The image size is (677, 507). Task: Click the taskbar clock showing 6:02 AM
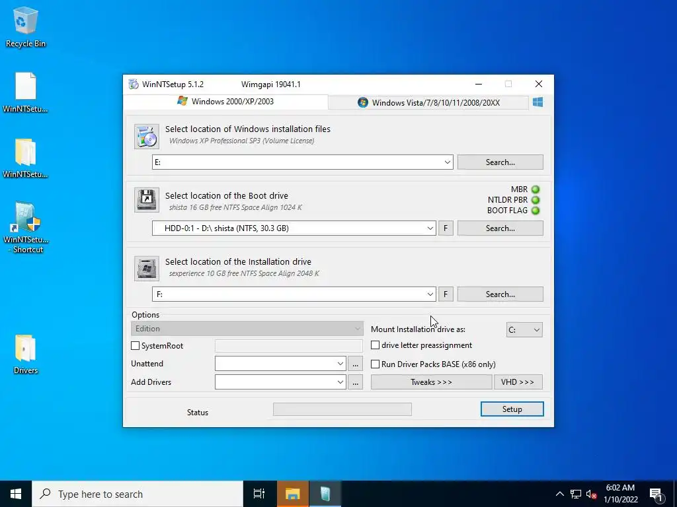tap(620, 494)
